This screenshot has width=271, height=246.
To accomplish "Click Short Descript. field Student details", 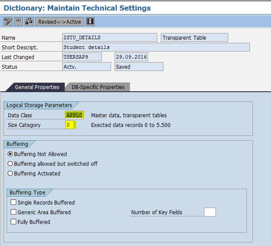I will (x=156, y=47).
